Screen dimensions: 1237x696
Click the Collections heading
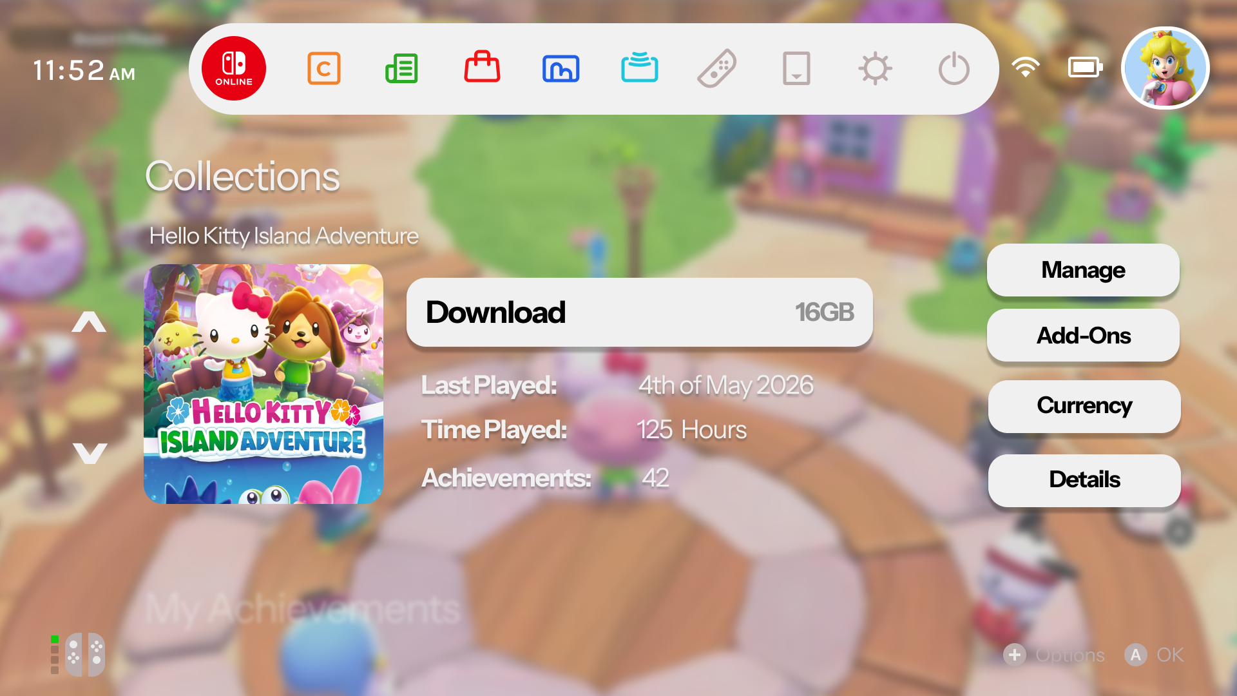coord(242,177)
